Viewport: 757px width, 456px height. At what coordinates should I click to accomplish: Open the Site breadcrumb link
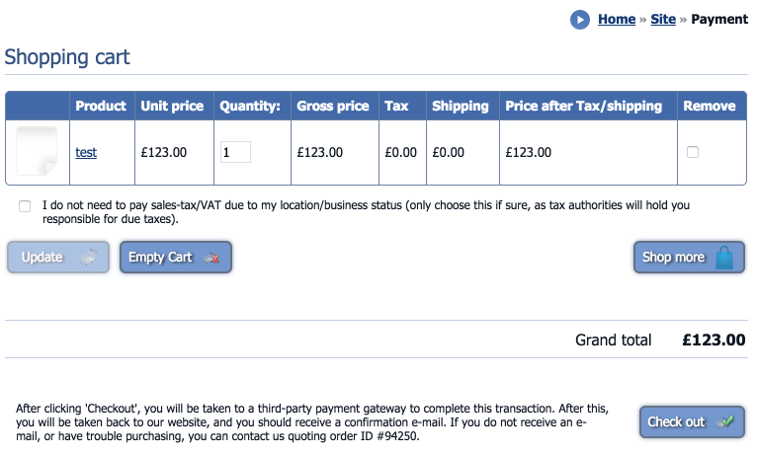point(663,20)
